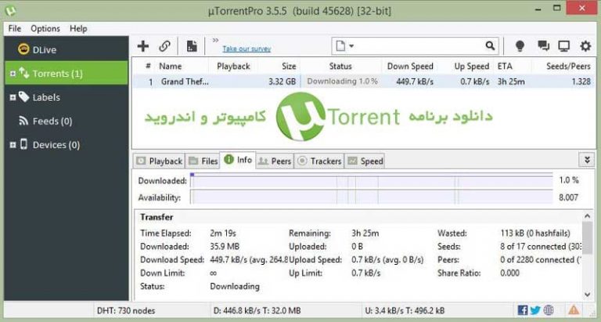The height and width of the screenshot is (322, 601).
Task: Click the Take our survey link
Action: tap(247, 49)
